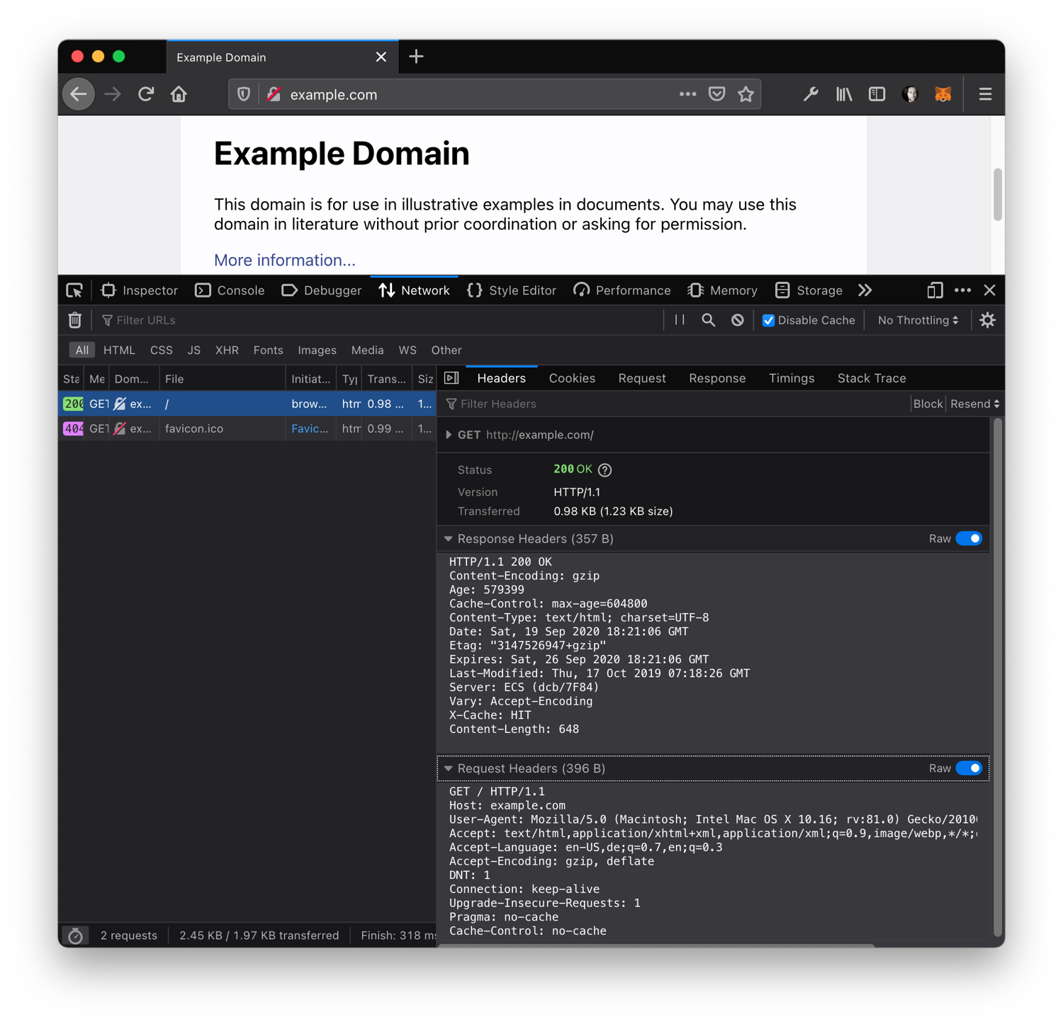Open the MetaMask extension
Image resolution: width=1063 pixels, height=1024 pixels.
coord(943,93)
